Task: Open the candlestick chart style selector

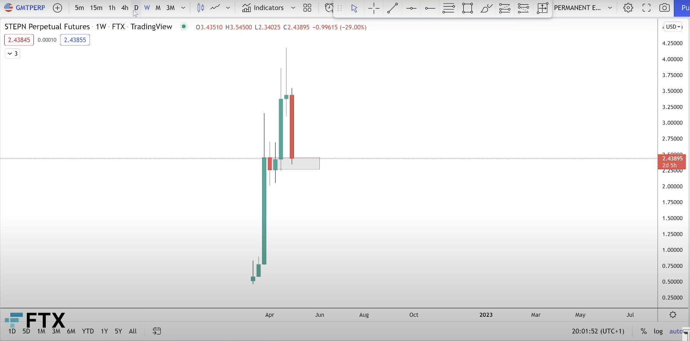Action: [200, 8]
